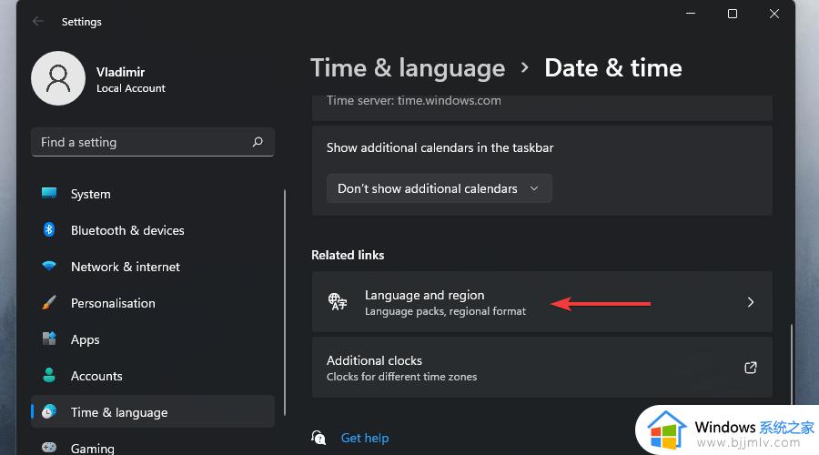
Task: Open the Get help link
Action: click(365, 438)
